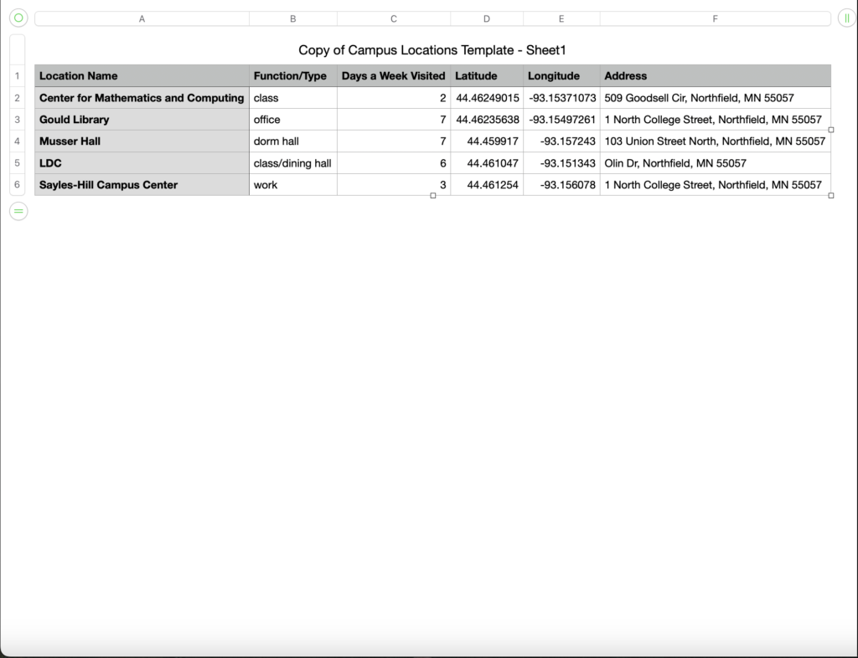The width and height of the screenshot is (858, 658).
Task: Select column A header
Action: click(x=142, y=18)
